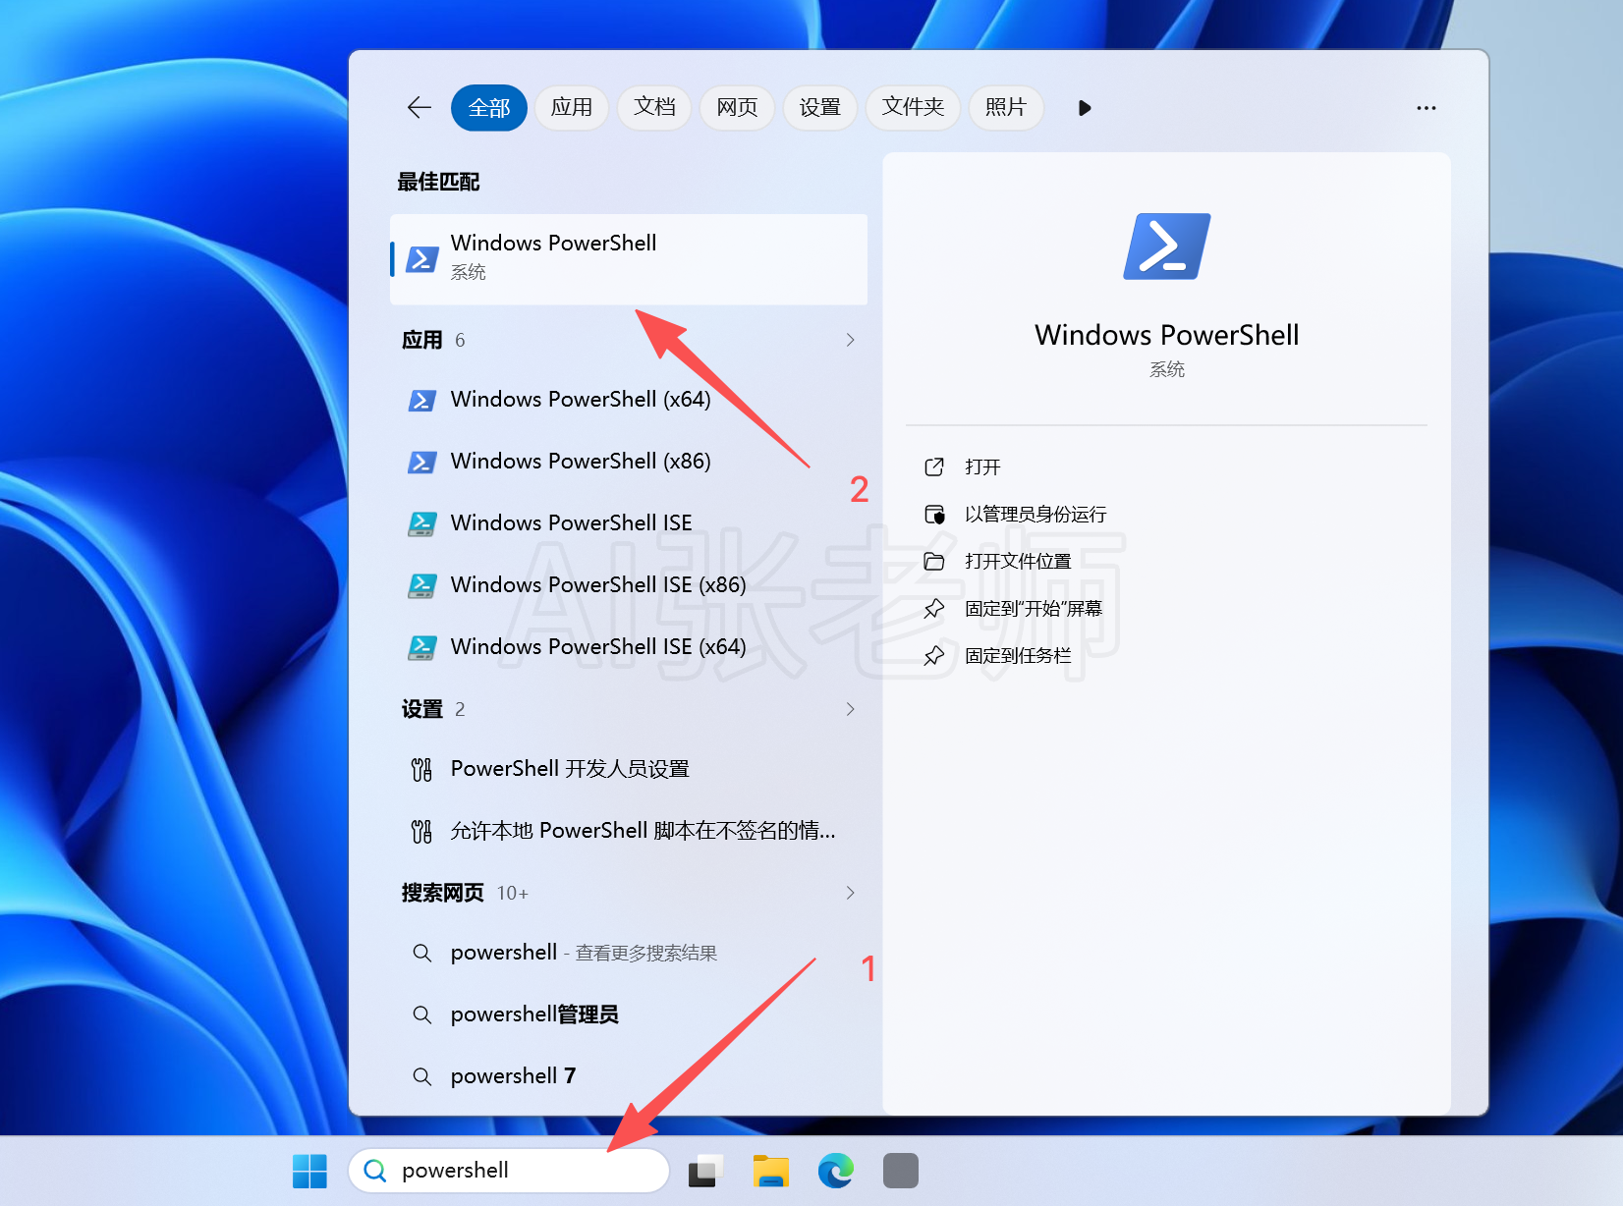Click the large PowerShell icon in details pane
The height and width of the screenshot is (1206, 1623).
pos(1167,247)
